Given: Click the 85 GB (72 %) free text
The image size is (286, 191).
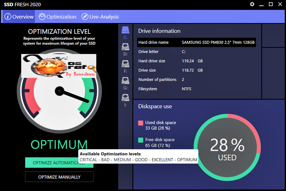Looking at the screenshot, I should [x=158, y=145].
